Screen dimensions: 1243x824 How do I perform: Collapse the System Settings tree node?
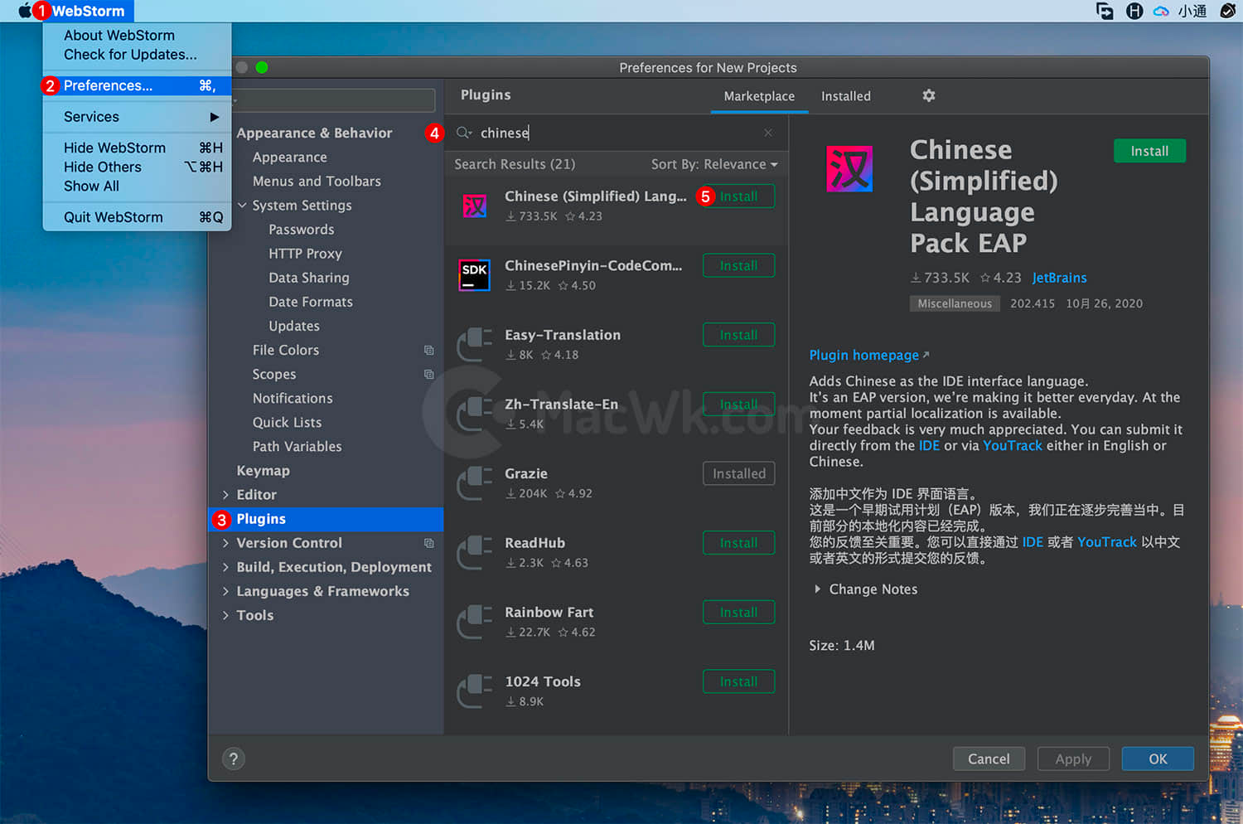(x=242, y=205)
